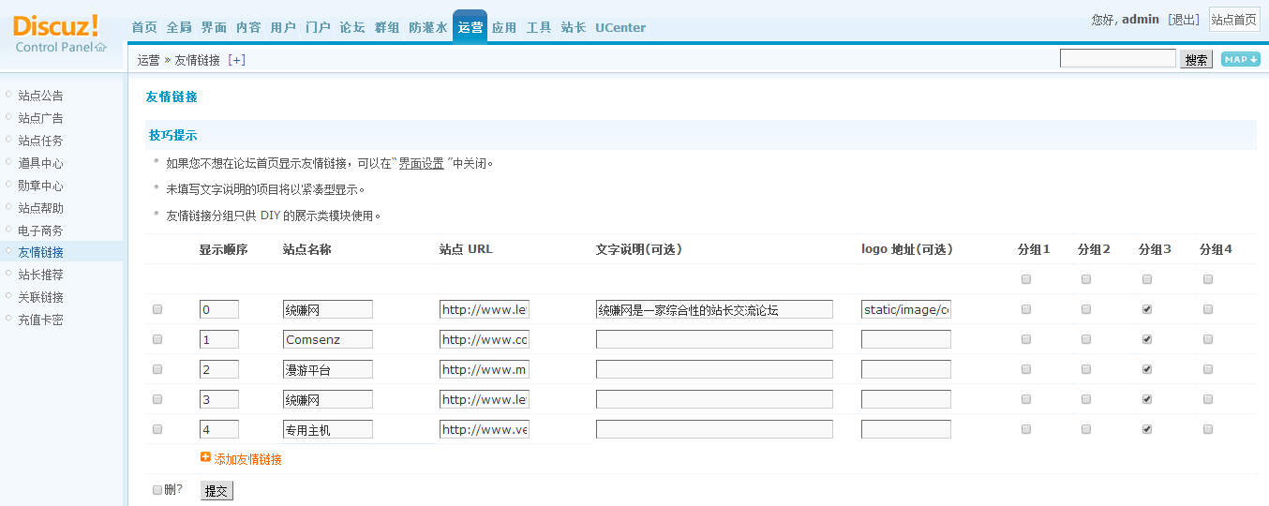This screenshot has height=506, width=1269.
Task: Go to 充值卡密 in the sidebar
Action: (x=41, y=320)
